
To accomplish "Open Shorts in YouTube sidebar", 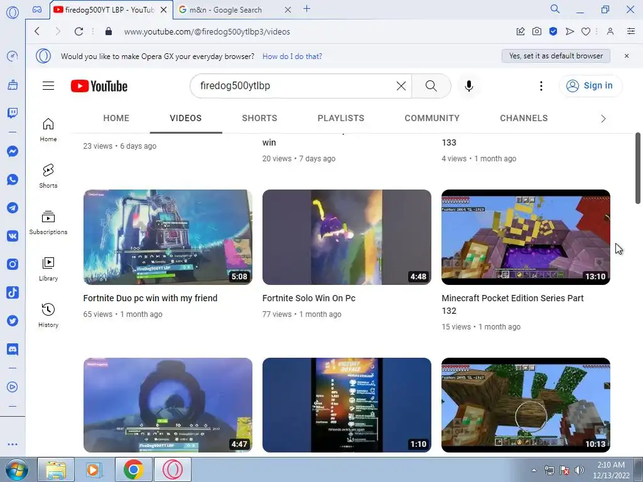I will 48,176.
